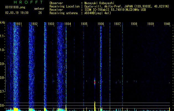Click the 1939 time marker
The image size is (174, 111).
[150, 24]
